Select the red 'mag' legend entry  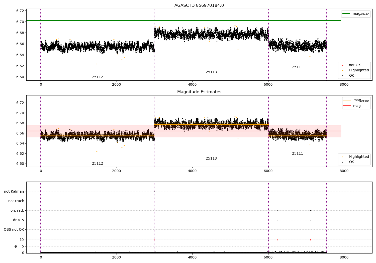(x=352, y=106)
